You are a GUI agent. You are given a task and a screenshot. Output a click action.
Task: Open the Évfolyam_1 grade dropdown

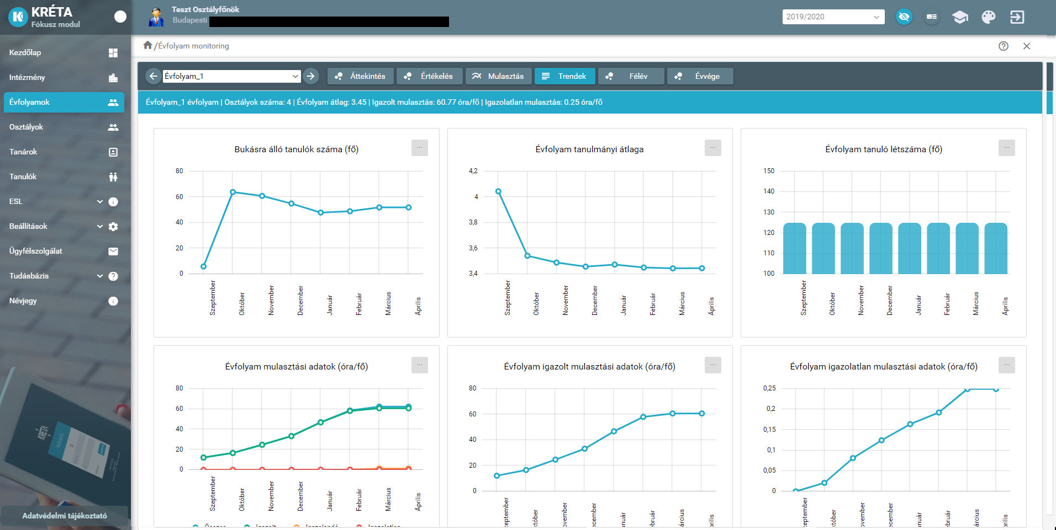pyautogui.click(x=231, y=76)
